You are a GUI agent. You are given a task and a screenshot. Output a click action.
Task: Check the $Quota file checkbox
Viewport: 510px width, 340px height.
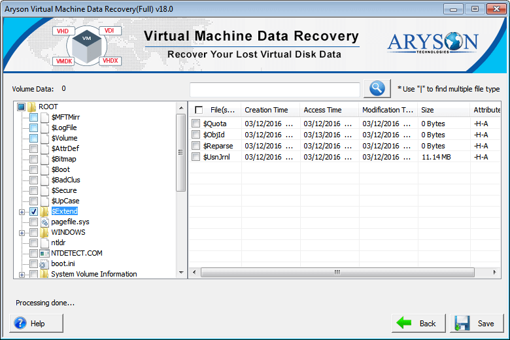[195, 124]
